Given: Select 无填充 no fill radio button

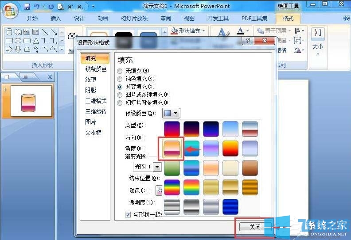Looking at the screenshot, I should (x=120, y=71).
